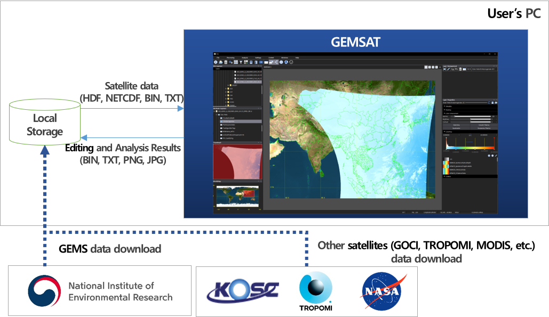Click the save icon in Layer Properties
The width and height of the screenshot is (549, 317).
click(x=492, y=103)
